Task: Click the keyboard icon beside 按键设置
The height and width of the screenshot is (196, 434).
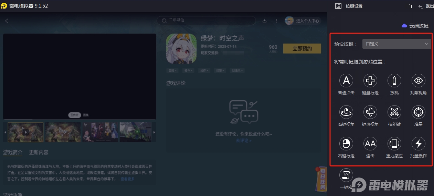Action: coord(338,6)
